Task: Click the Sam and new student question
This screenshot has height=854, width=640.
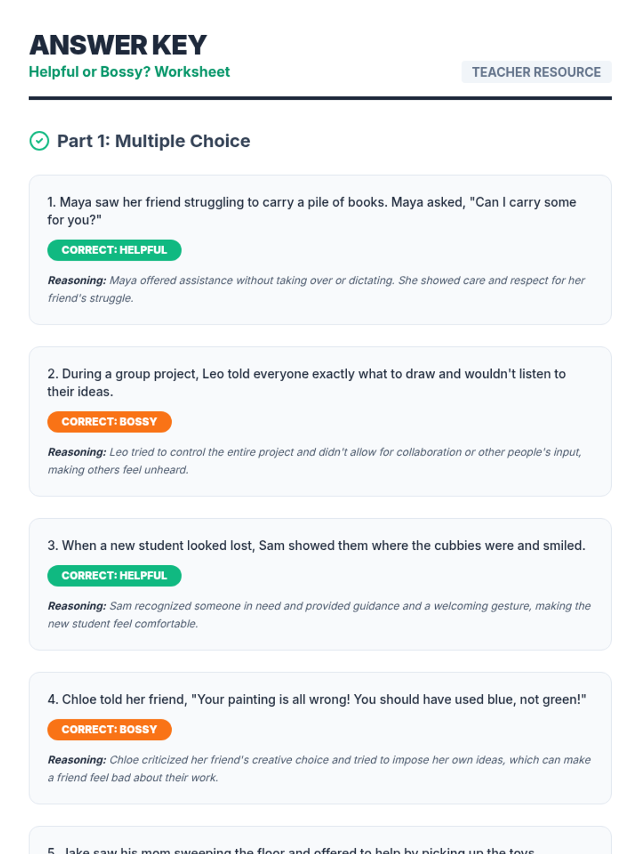Action: (316, 545)
